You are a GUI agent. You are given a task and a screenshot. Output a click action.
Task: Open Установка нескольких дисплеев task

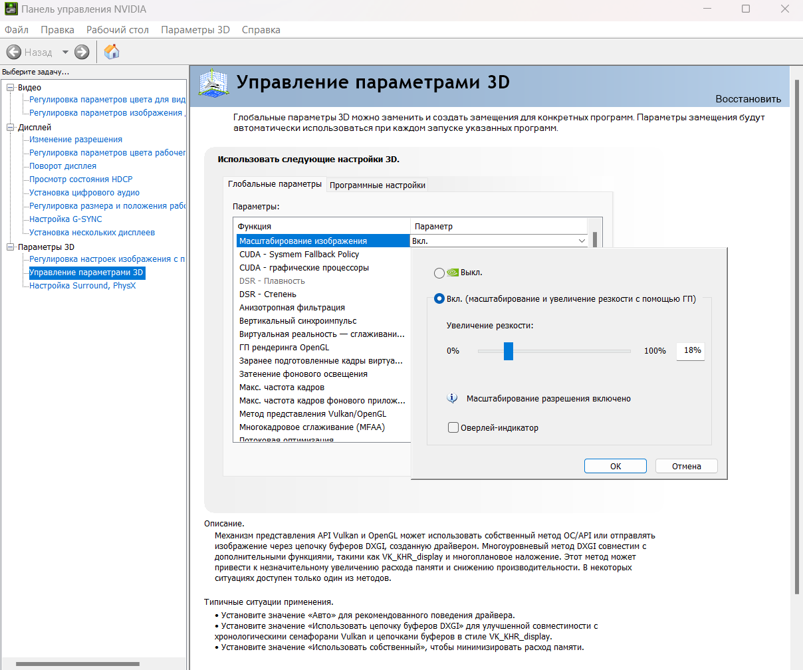coord(92,233)
